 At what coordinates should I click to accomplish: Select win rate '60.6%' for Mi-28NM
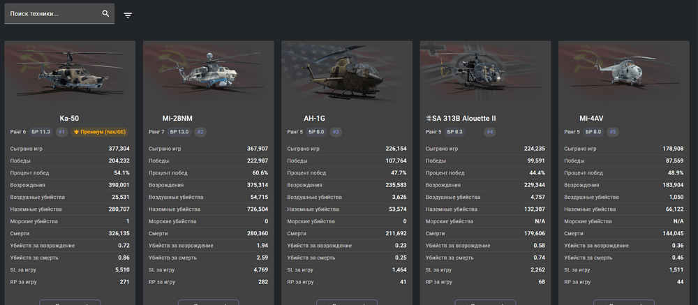260,173
